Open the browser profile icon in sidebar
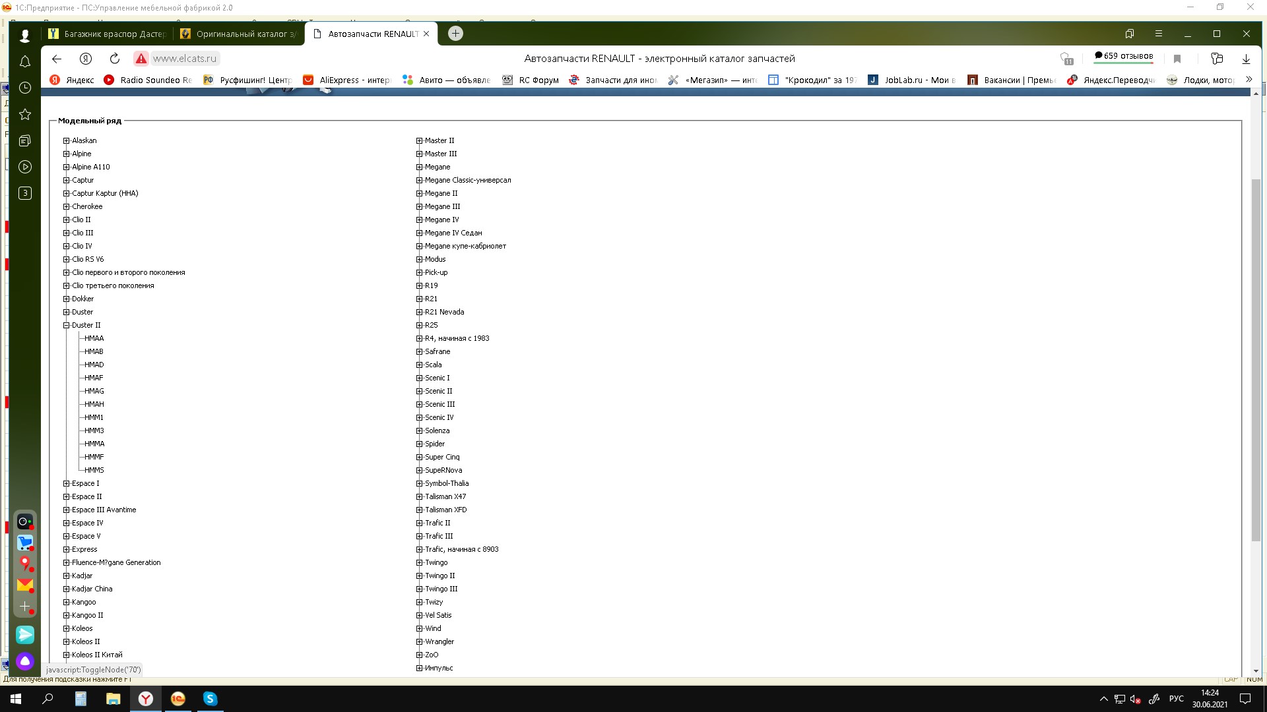1267x712 pixels. coord(25,35)
